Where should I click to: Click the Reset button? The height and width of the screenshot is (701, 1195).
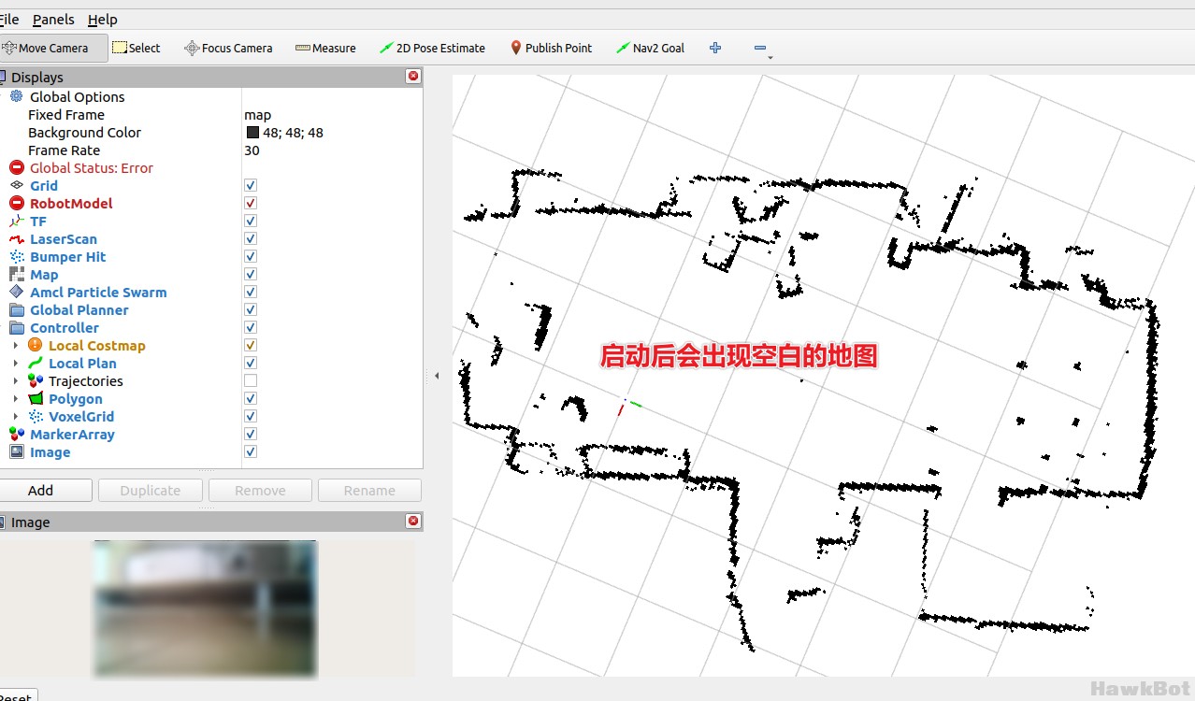coord(16,696)
